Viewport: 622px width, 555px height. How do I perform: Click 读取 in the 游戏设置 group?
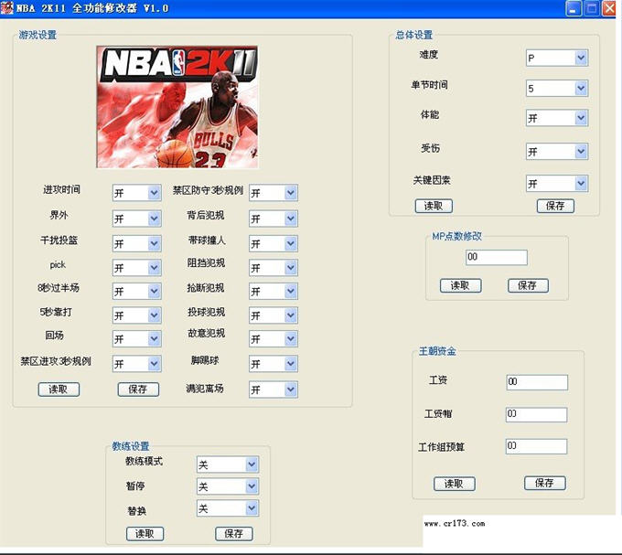pyautogui.click(x=59, y=390)
